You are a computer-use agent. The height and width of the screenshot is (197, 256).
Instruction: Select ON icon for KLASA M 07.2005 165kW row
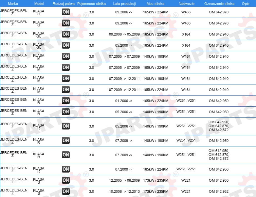66,67
